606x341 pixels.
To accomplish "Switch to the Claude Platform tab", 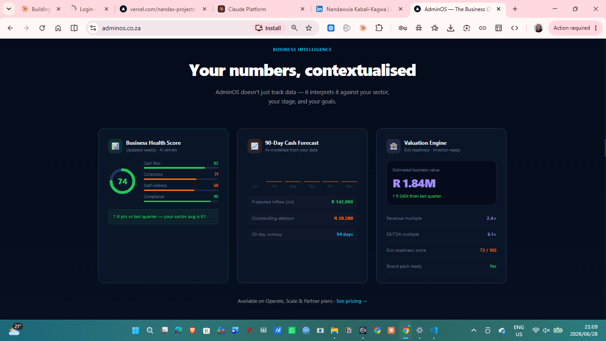I will pyautogui.click(x=261, y=9).
